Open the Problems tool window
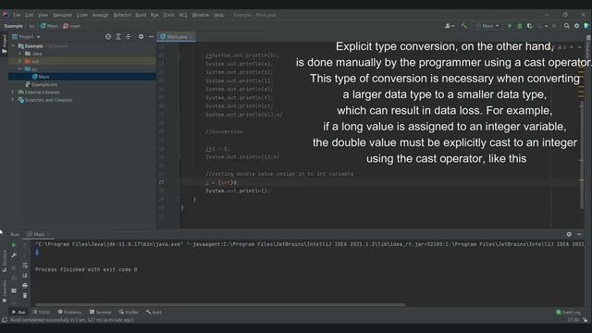Image resolution: width=592 pixels, height=333 pixels. 69,313
